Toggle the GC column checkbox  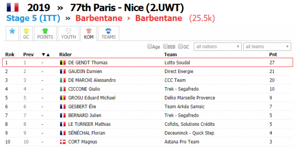coord(180,46)
